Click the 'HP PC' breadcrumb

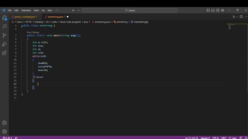(x=29, y=22)
